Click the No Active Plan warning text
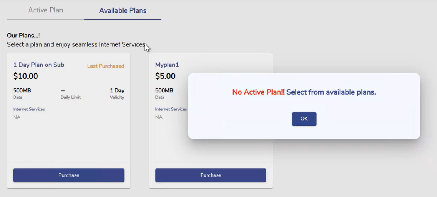Viewport: 437px width, 197px height. click(x=258, y=92)
